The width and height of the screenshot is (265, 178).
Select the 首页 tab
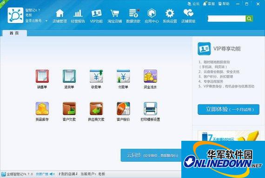click(14, 33)
